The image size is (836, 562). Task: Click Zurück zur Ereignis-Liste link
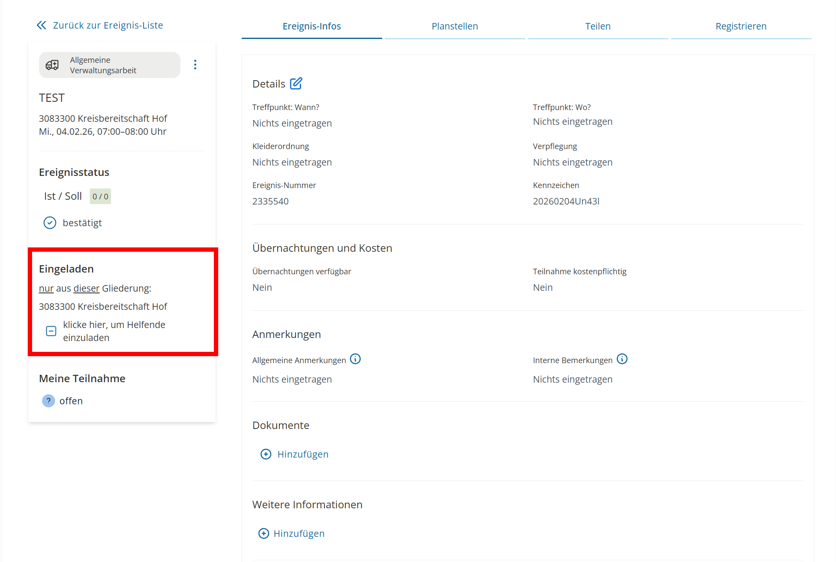108,25
